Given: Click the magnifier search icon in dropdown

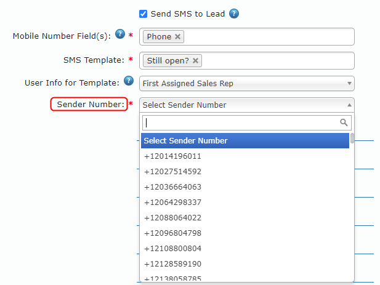Looking at the screenshot, I should click(344, 122).
